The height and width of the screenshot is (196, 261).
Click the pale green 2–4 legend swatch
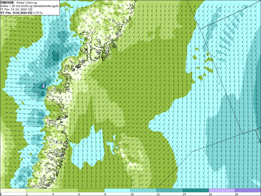click(x=39, y=190)
